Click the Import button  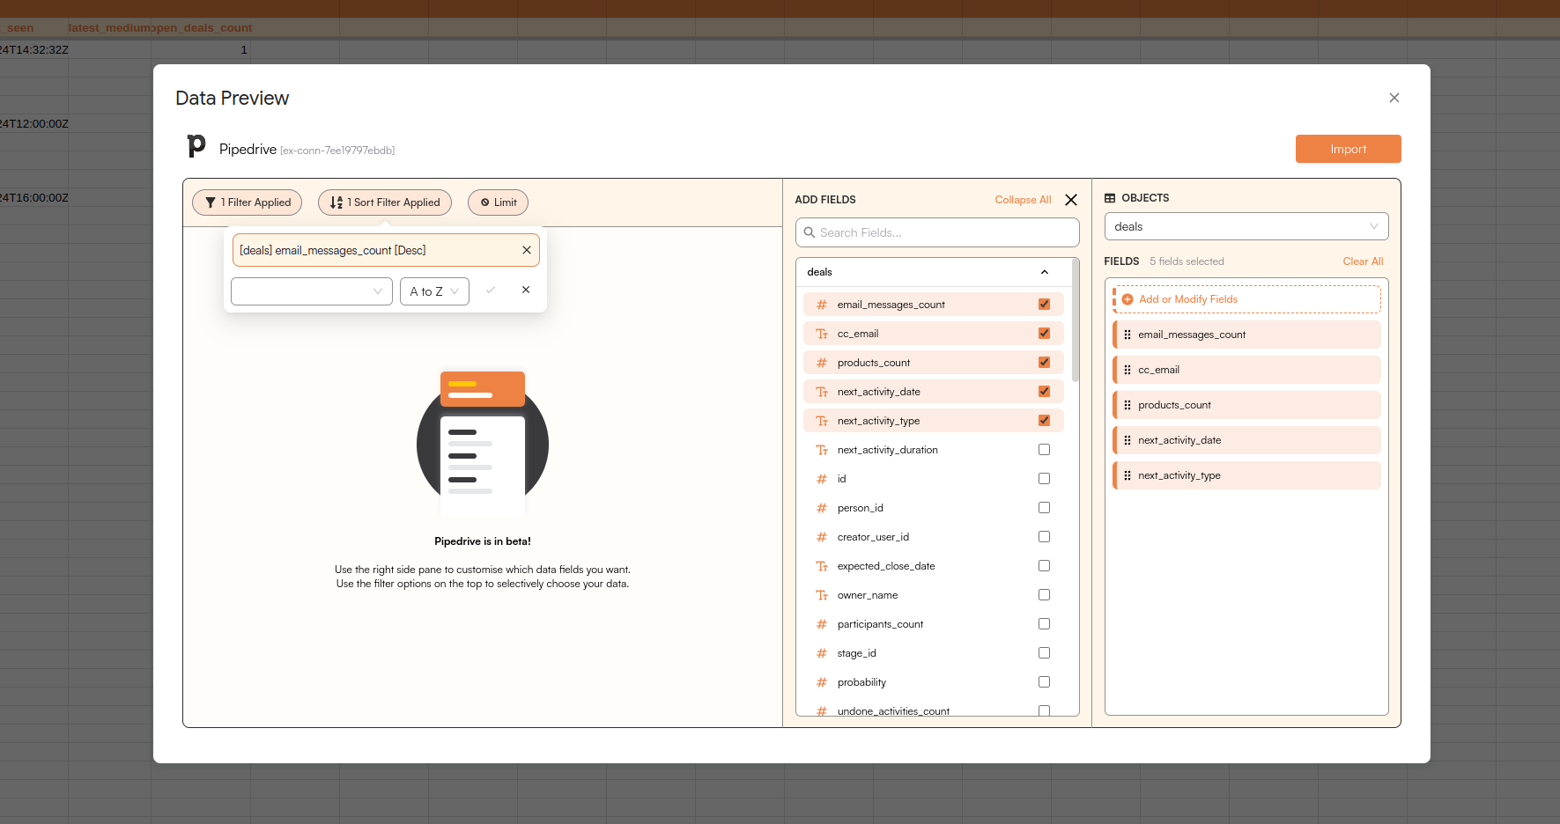coord(1348,149)
